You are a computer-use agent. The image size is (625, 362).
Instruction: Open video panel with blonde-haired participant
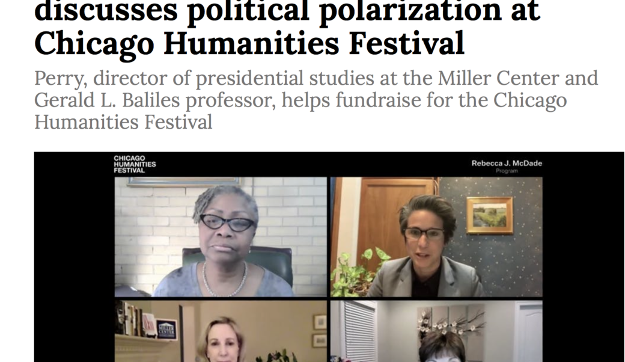point(221,331)
